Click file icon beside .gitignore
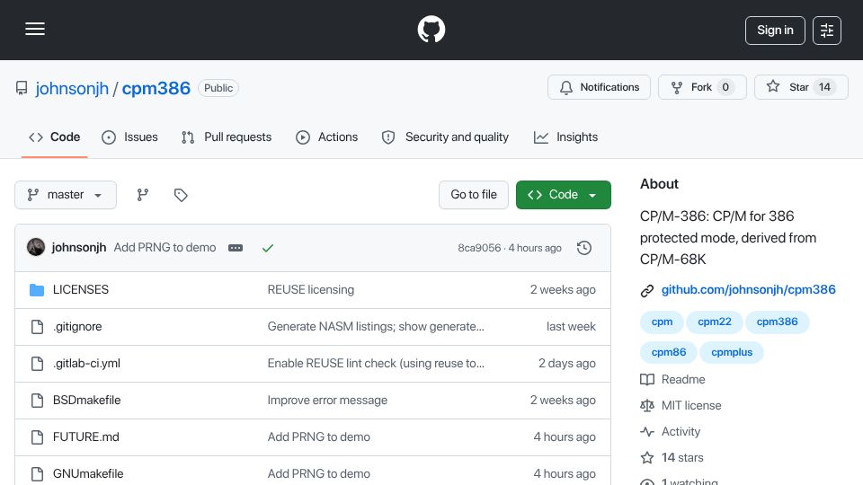The width and height of the screenshot is (863, 485). (37, 327)
